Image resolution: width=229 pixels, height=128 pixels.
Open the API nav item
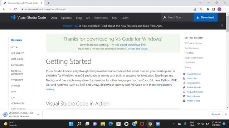[x=88, y=18]
